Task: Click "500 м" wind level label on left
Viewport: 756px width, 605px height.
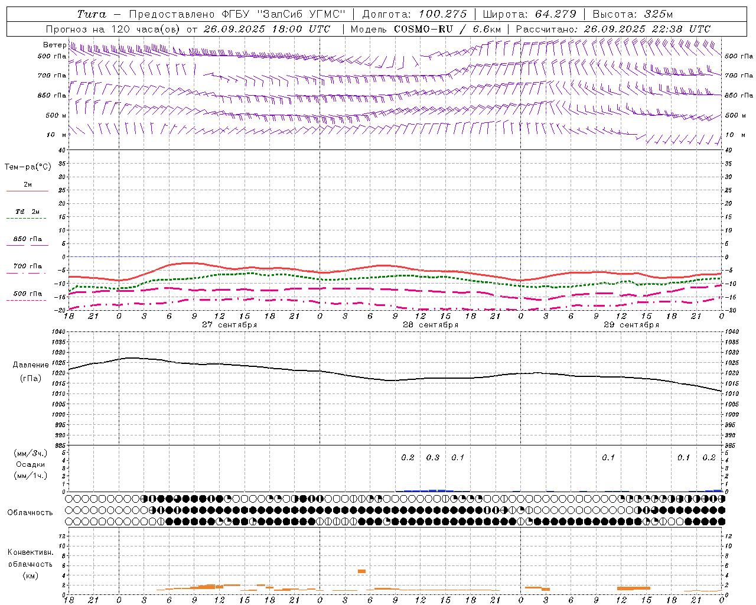Action: [x=56, y=115]
